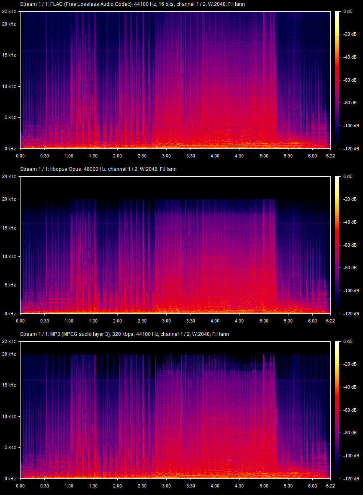Click the 0:00 time label under Opus plot

20,321
